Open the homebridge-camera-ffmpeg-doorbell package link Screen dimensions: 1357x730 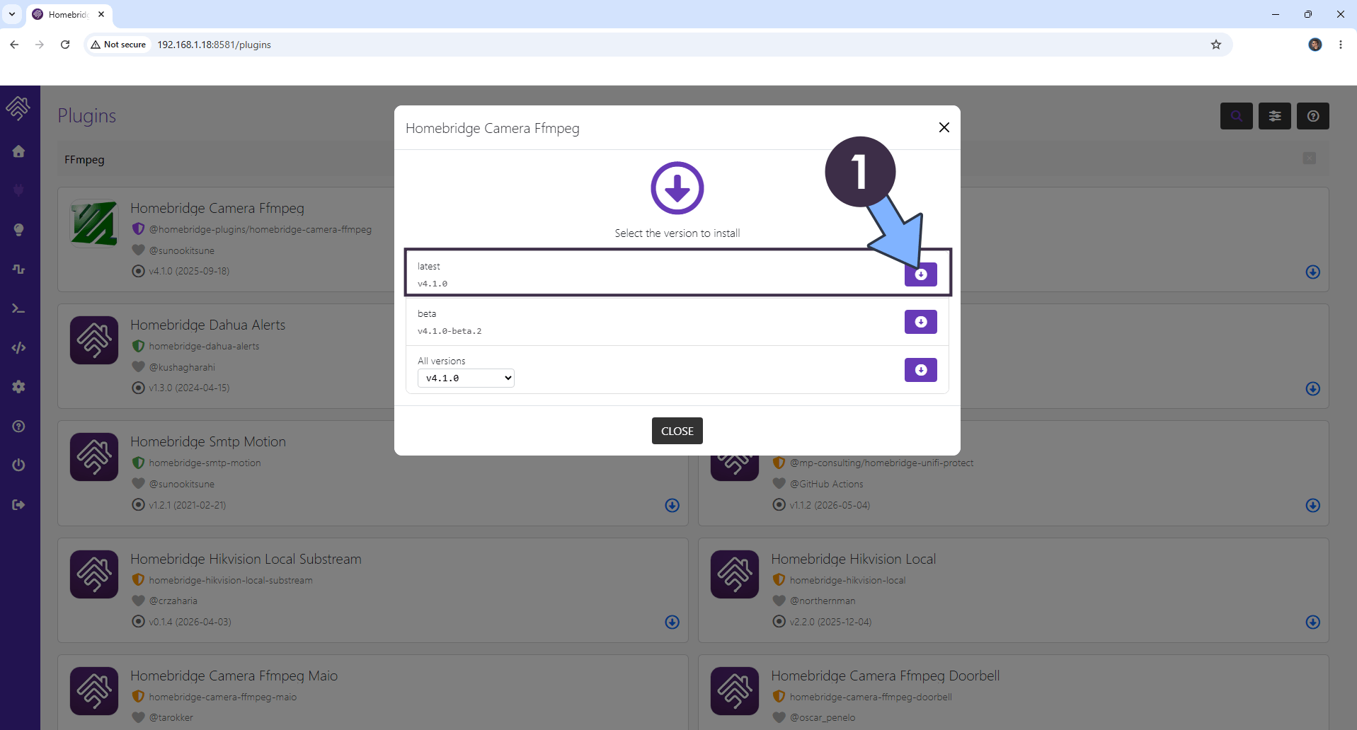(871, 697)
